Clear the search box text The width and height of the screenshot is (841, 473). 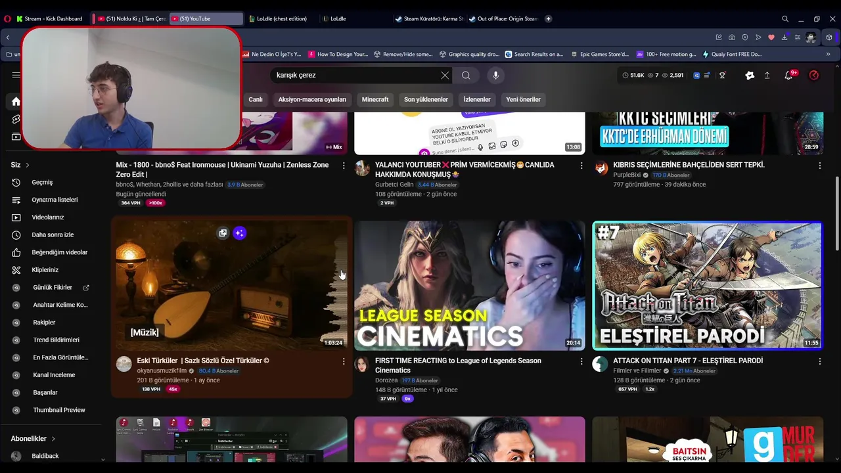coord(445,75)
